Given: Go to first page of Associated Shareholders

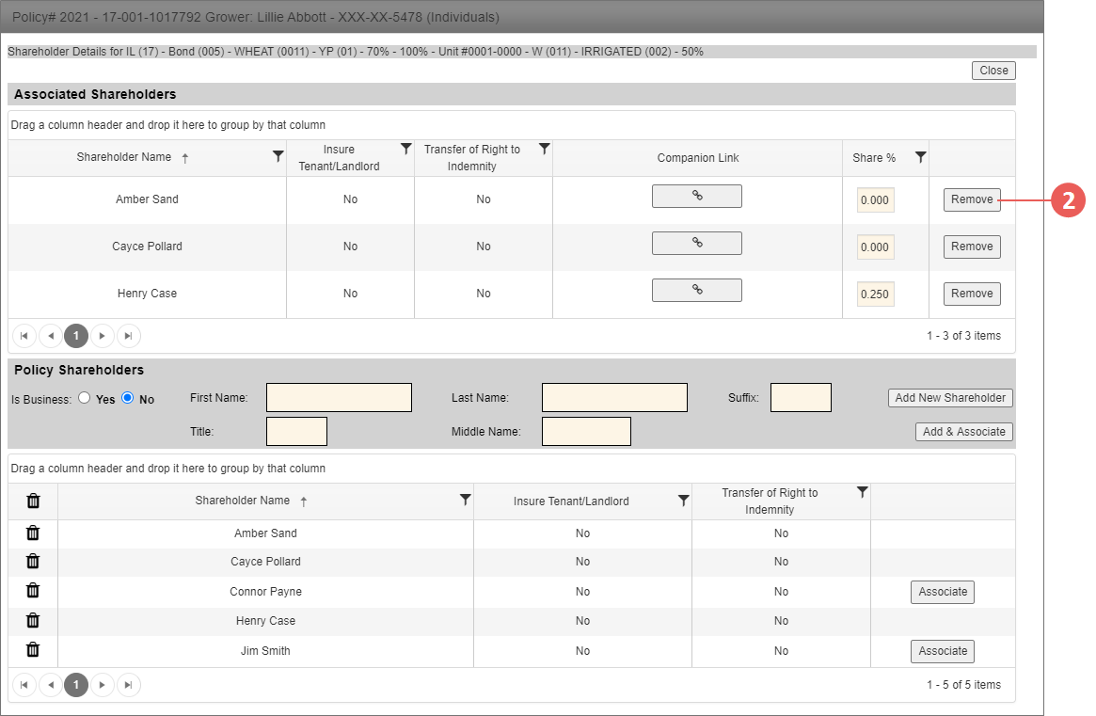Looking at the screenshot, I should (24, 336).
